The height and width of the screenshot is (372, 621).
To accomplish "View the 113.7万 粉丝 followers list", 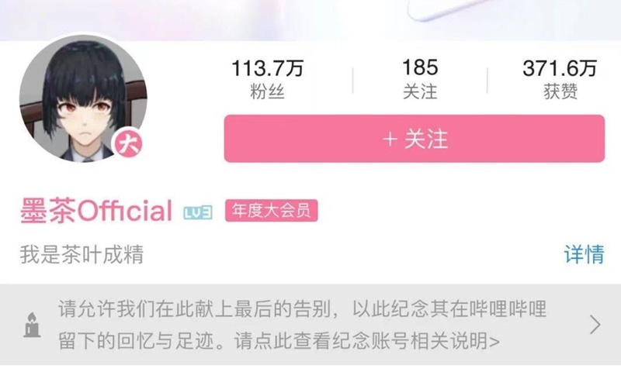I will pyautogui.click(x=267, y=79).
